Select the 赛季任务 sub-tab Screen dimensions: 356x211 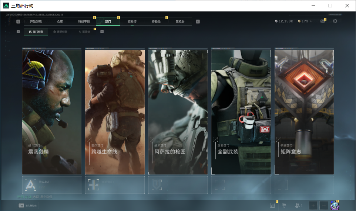[60, 32]
